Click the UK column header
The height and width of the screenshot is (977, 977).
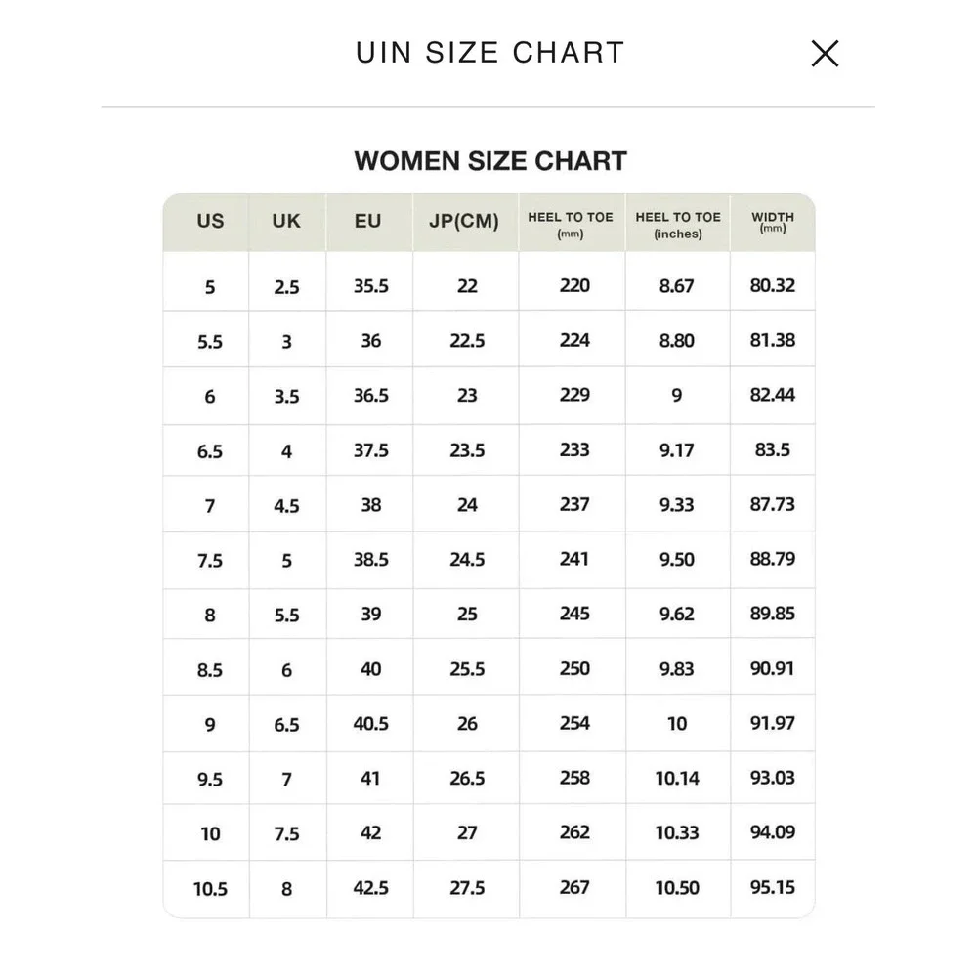coord(286,221)
